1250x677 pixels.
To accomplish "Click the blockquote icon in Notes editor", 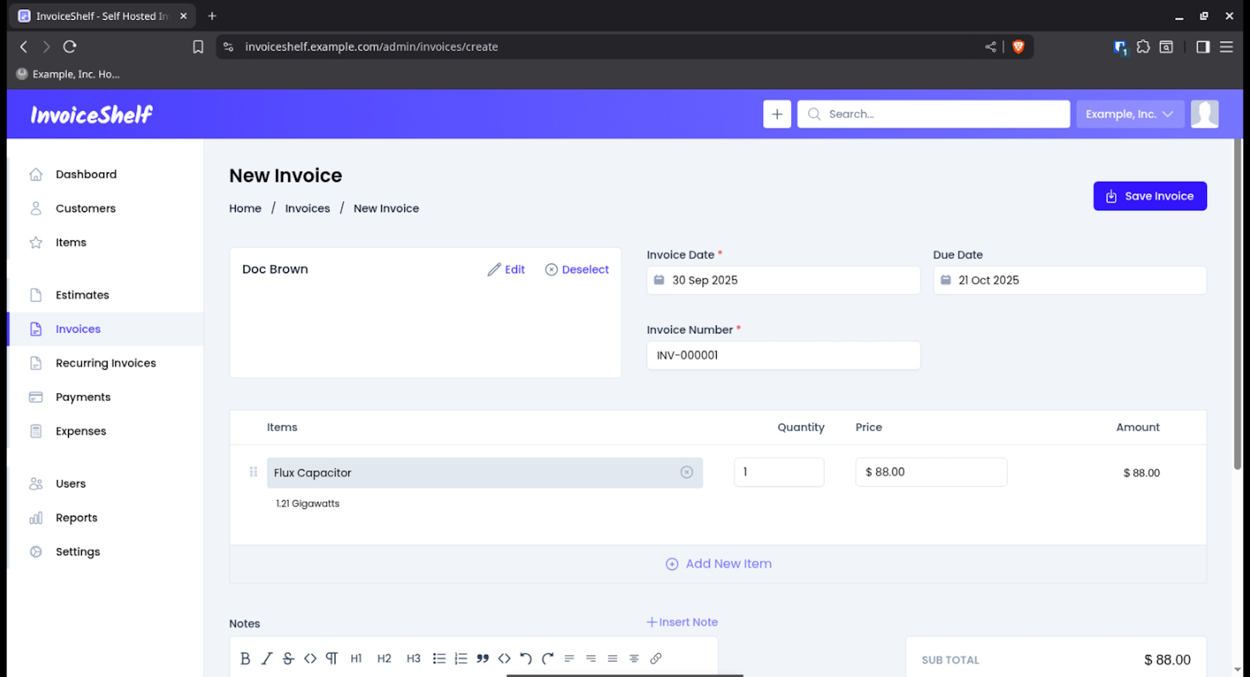I will (x=482, y=658).
